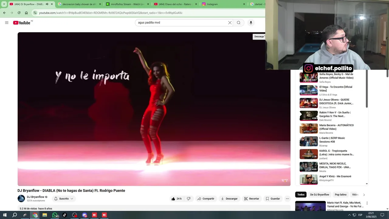Play L-Gante BZRP Music Sessions #38

pyautogui.click(x=309, y=141)
